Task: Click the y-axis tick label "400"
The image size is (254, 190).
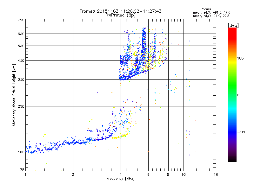Action: pyautogui.click(x=21, y=61)
